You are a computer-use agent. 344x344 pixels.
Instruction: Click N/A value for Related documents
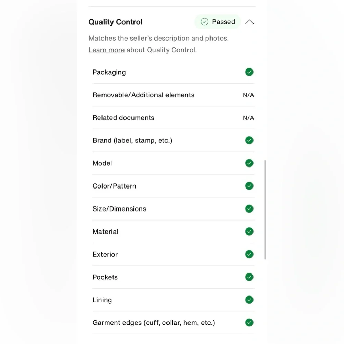point(248,118)
